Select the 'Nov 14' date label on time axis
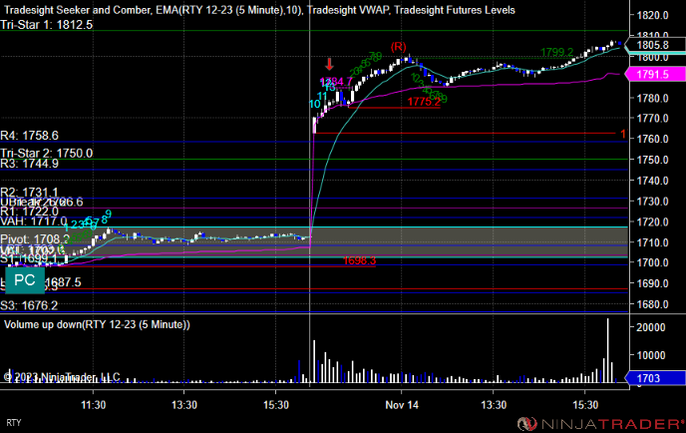The image size is (686, 433). [402, 405]
